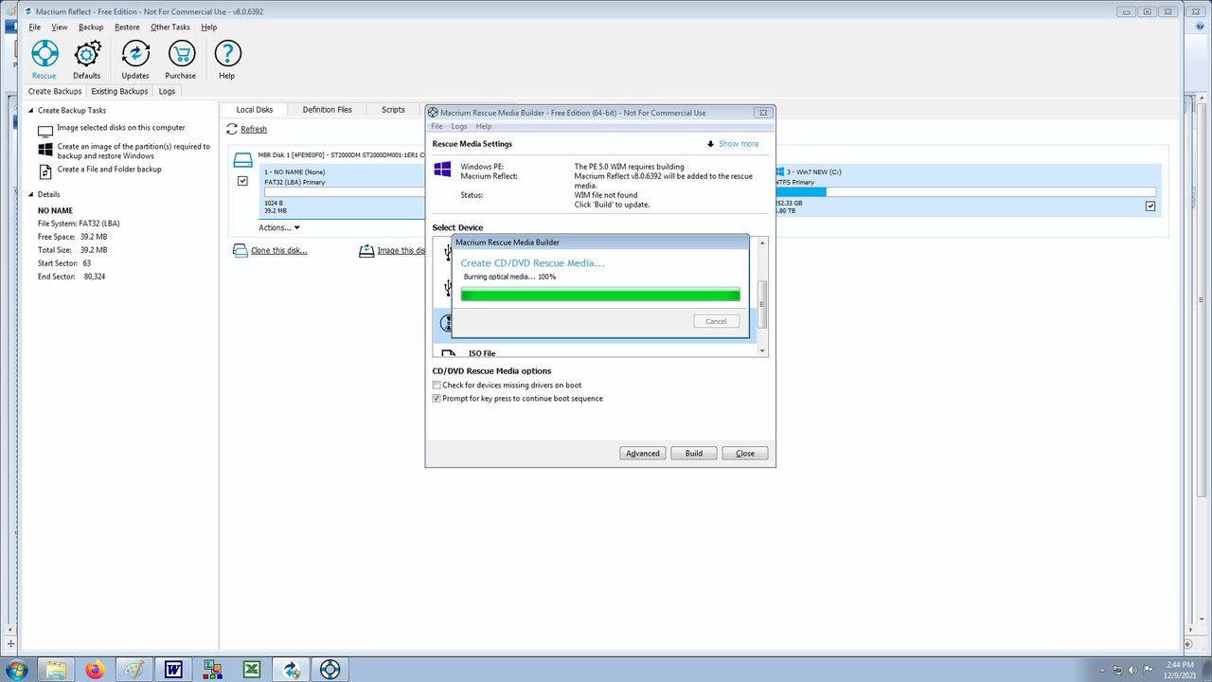
Task: Click the Build button
Action: tap(694, 454)
